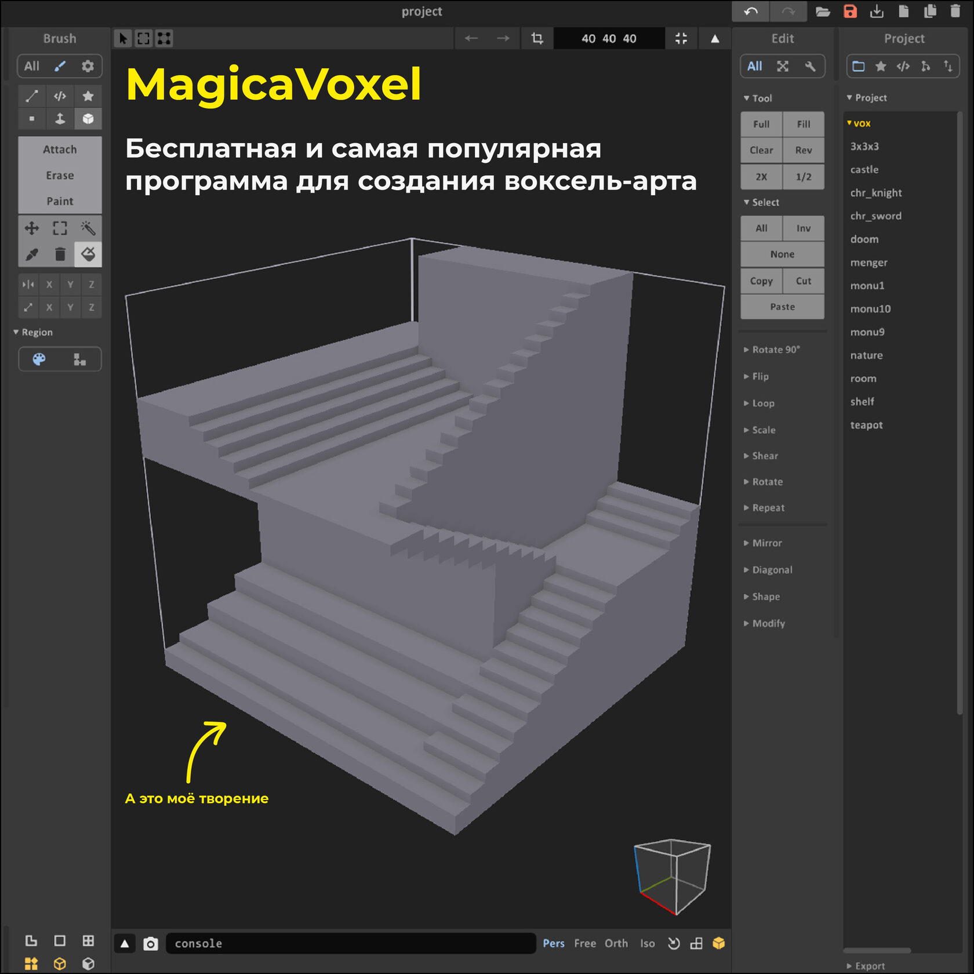The image size is (974, 974).
Task: Click the console input field
Action: pyautogui.click(x=351, y=944)
